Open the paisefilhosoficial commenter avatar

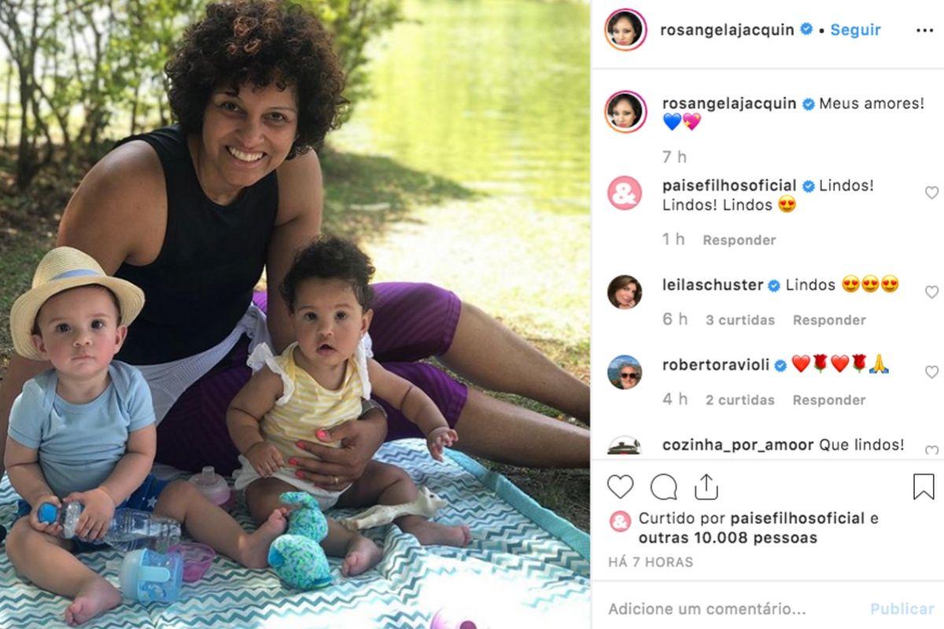pos(625,193)
